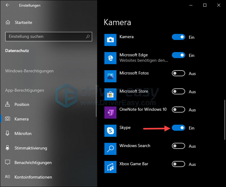Click 'Websites benötigen den...' description
Image resolution: width=226 pixels, height=187 pixels.
tap(144, 60)
